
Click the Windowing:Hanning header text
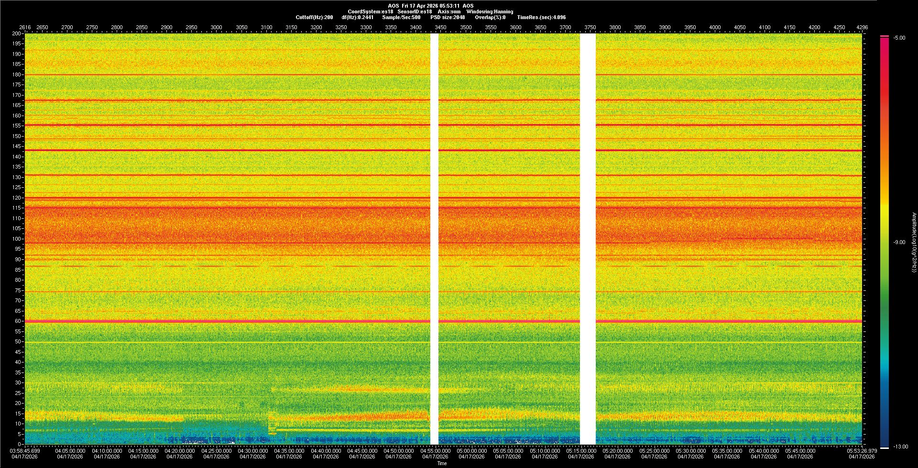click(490, 11)
